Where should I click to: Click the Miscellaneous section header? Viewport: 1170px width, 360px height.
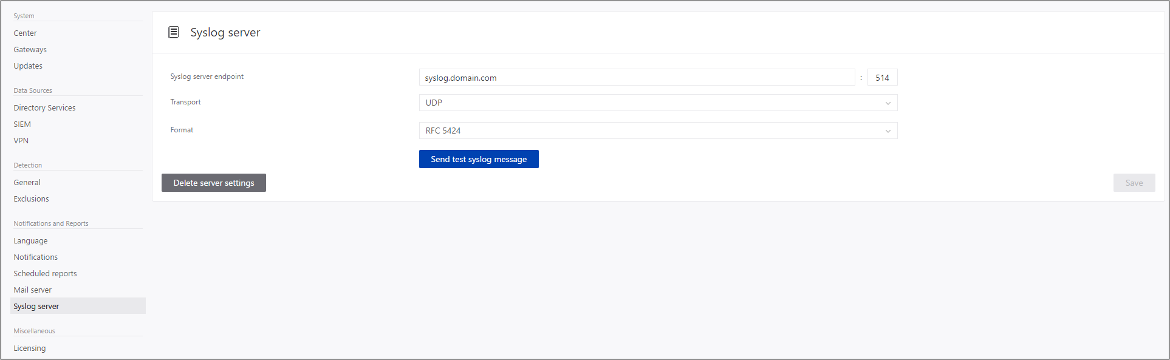click(34, 331)
